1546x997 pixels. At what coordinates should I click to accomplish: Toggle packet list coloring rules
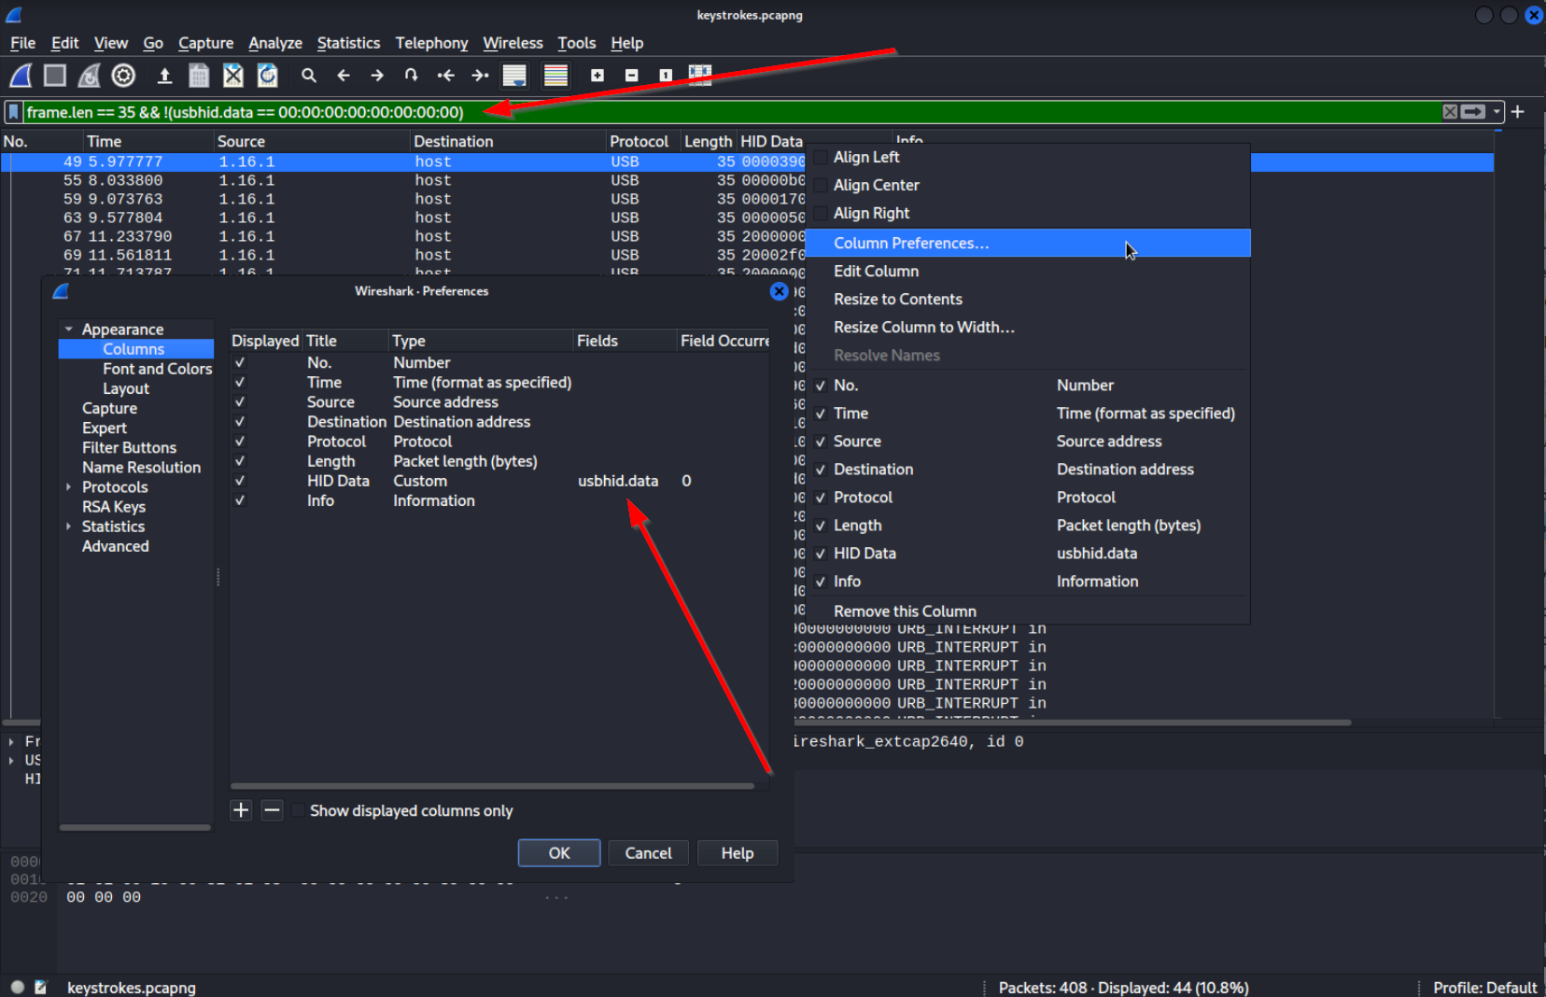555,76
